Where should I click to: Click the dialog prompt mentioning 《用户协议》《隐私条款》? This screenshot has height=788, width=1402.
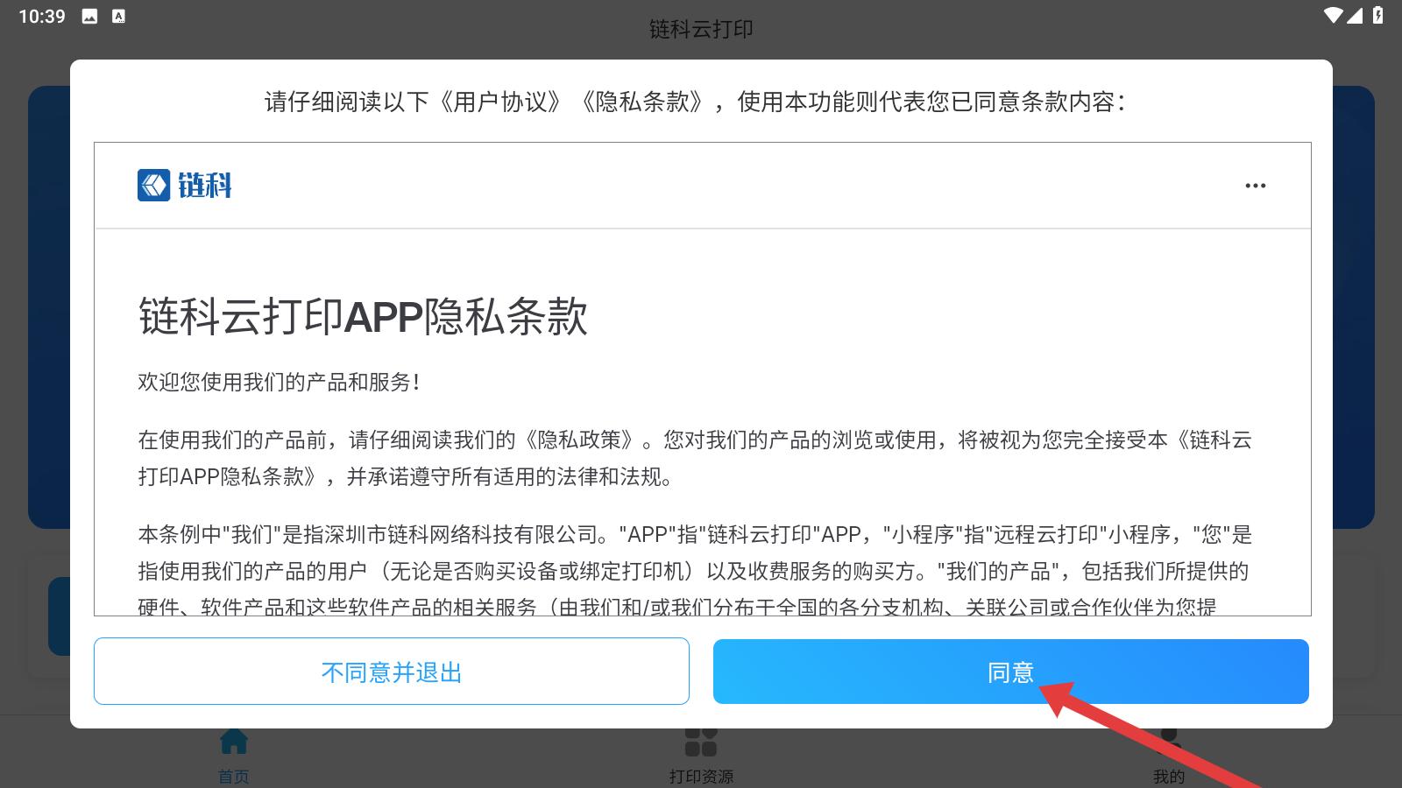coord(695,102)
